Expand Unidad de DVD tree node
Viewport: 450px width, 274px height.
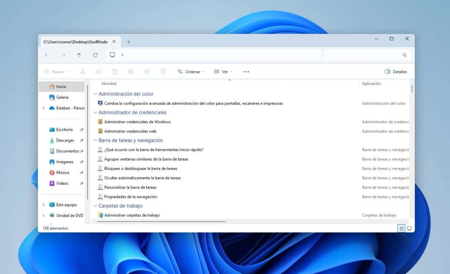click(44, 216)
